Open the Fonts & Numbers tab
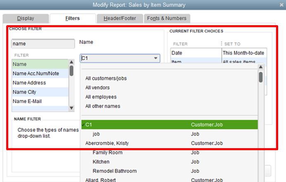286x182 pixels. click(167, 19)
